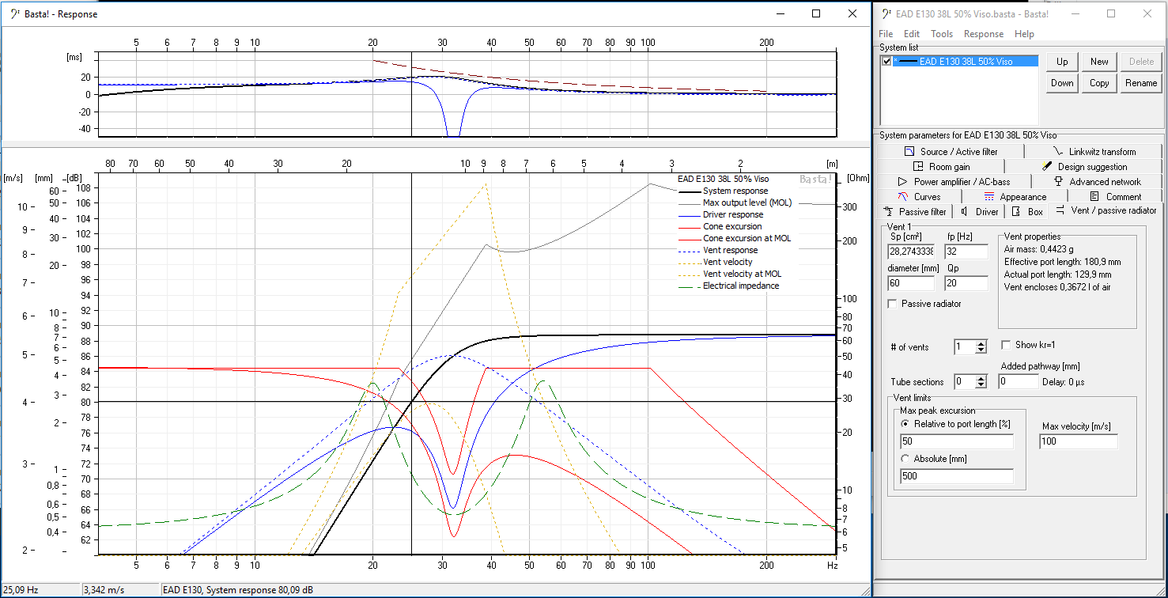Click the Linkwitz transform curve icon
This screenshot has width=1168, height=598.
(x=1058, y=151)
